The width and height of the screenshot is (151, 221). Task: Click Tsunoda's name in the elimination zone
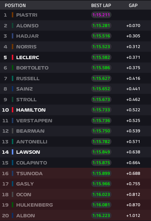[30, 173]
